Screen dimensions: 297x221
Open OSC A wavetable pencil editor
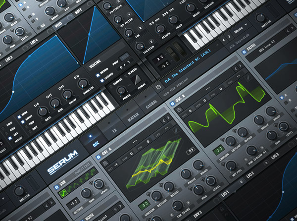coord(176,130)
